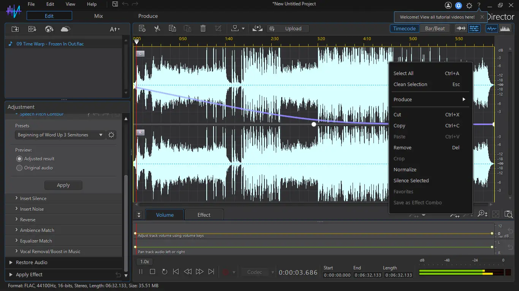Viewport: 519px width, 291px height.
Task: Select the Adjusted result preview option
Action: click(x=19, y=159)
